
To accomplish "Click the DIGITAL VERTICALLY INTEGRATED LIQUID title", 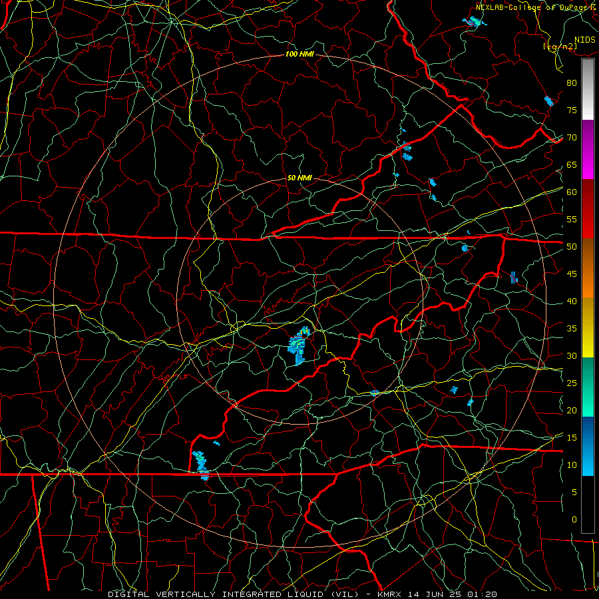I will [234, 594].
